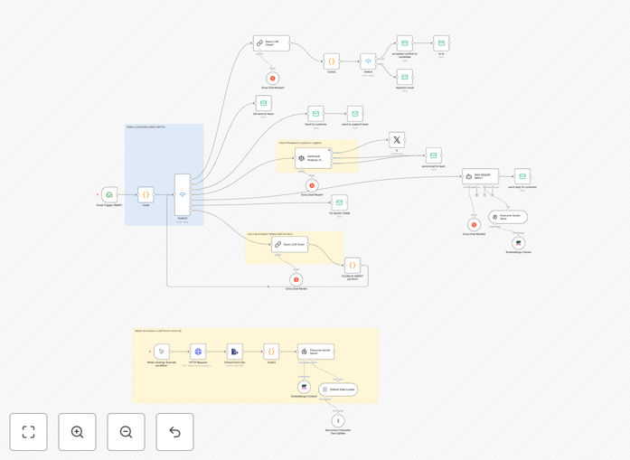Open the Pinecone Vector Store tool node
The height and width of the screenshot is (460, 630).
click(508, 217)
